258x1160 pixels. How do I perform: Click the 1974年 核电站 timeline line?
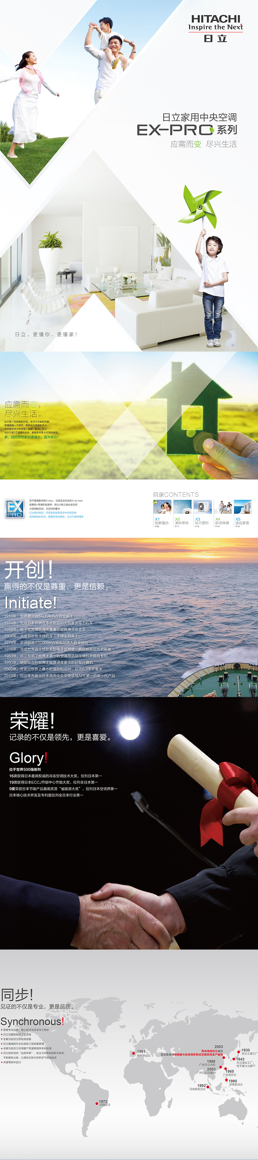(x=46, y=643)
